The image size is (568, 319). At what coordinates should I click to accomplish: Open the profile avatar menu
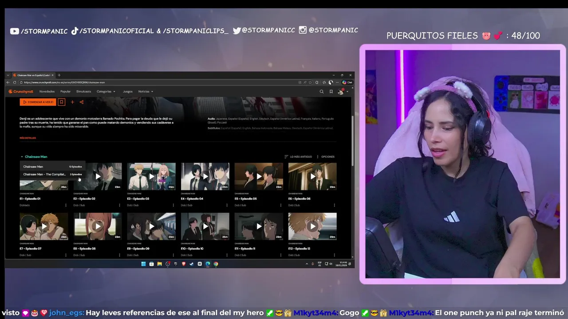click(340, 92)
